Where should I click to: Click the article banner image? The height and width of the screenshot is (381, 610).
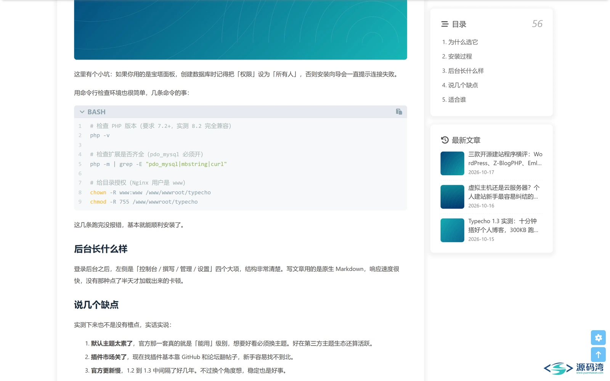pyautogui.click(x=241, y=30)
